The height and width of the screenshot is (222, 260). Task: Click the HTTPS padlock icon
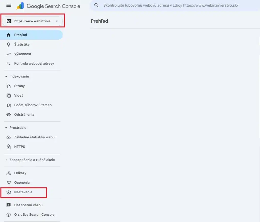pyautogui.click(x=9, y=147)
